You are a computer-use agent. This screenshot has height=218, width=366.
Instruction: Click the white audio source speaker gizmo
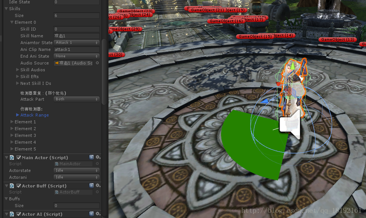click(290, 125)
